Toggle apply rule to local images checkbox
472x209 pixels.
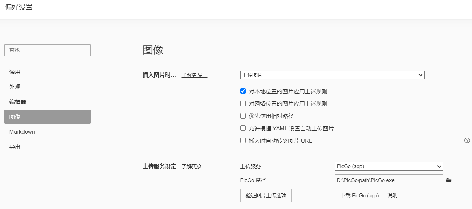tap(243, 91)
